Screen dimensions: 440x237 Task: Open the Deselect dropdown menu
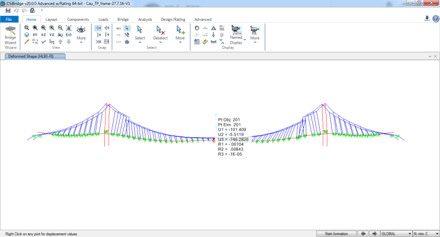coord(160,35)
